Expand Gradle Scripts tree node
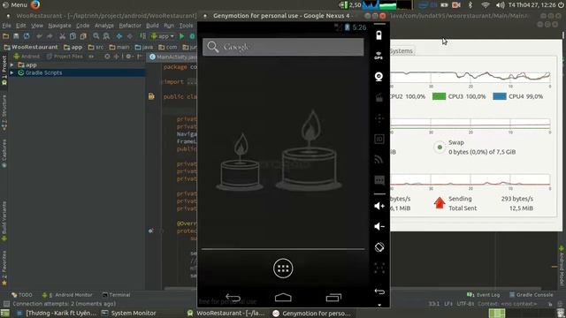 pos(11,72)
